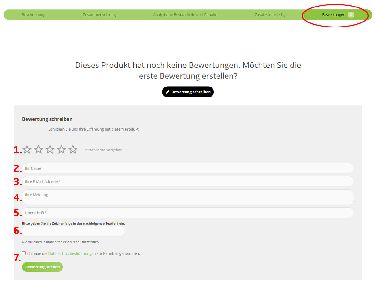Click the 'Bewertung schreiben' form heading
This screenshot has width=375, height=288.
click(47, 119)
